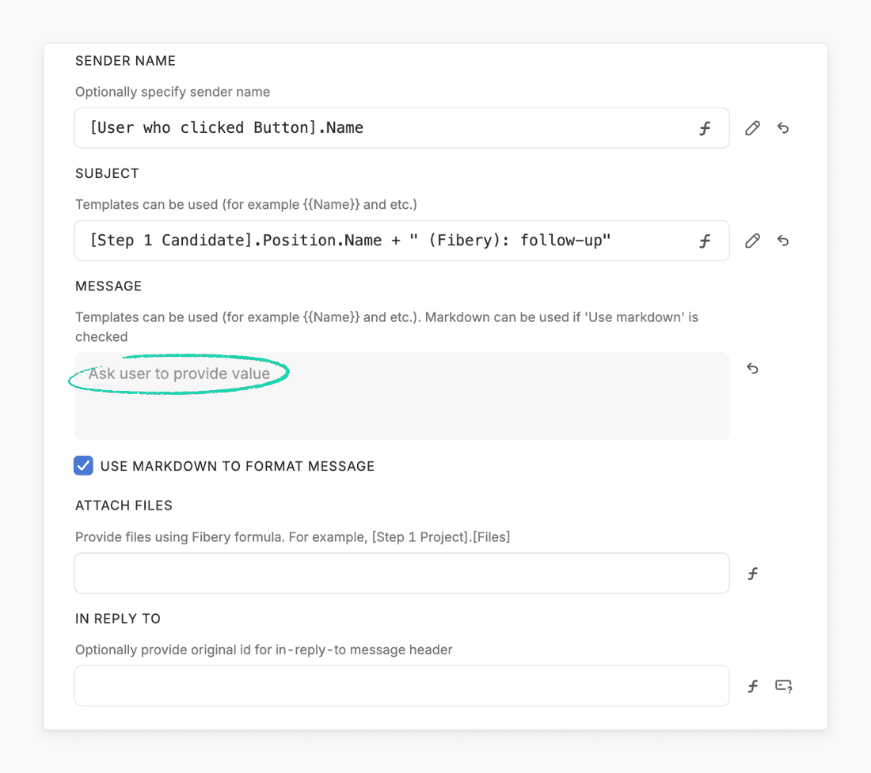The image size is (871, 773).
Task: Click the pencil edit icon beside Subject
Action: coord(752,241)
